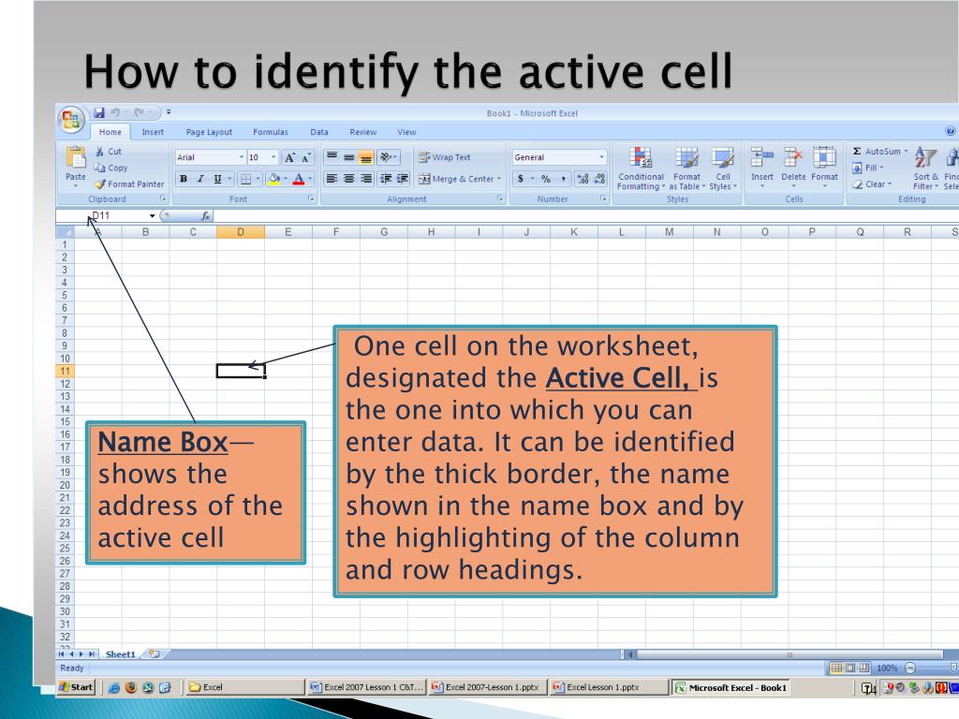Open the Customize Quick Access Toolbar dropdown
Screen dimensions: 959x719
[169, 112]
